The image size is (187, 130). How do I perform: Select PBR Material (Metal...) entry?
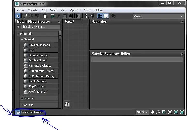(x=41, y=71)
